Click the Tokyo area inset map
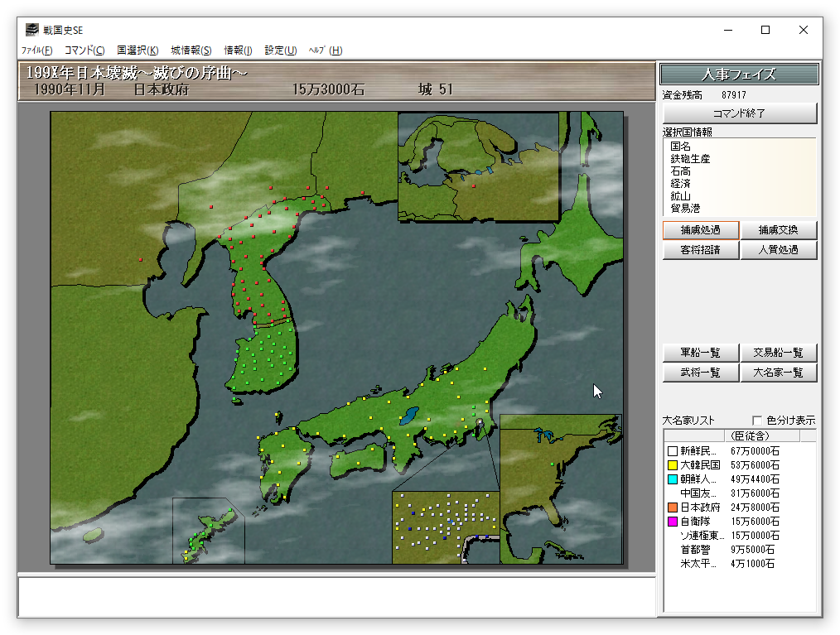The width and height of the screenshot is (840, 635). pos(446,527)
